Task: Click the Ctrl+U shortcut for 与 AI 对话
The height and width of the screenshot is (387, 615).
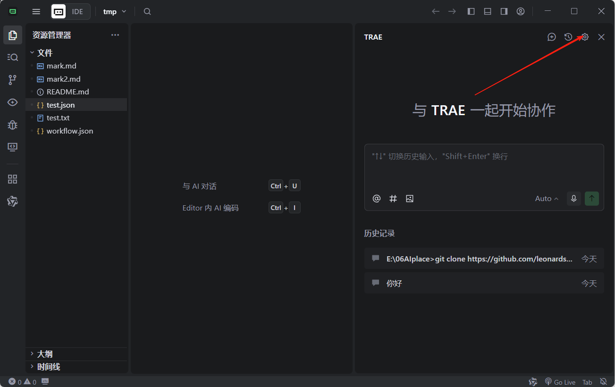Action: [285, 186]
